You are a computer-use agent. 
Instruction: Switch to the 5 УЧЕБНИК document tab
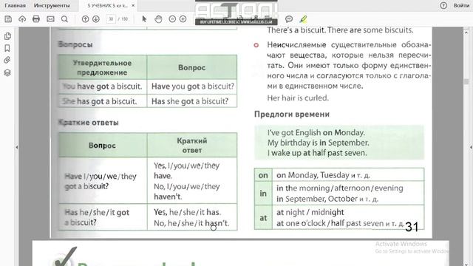[107, 5]
